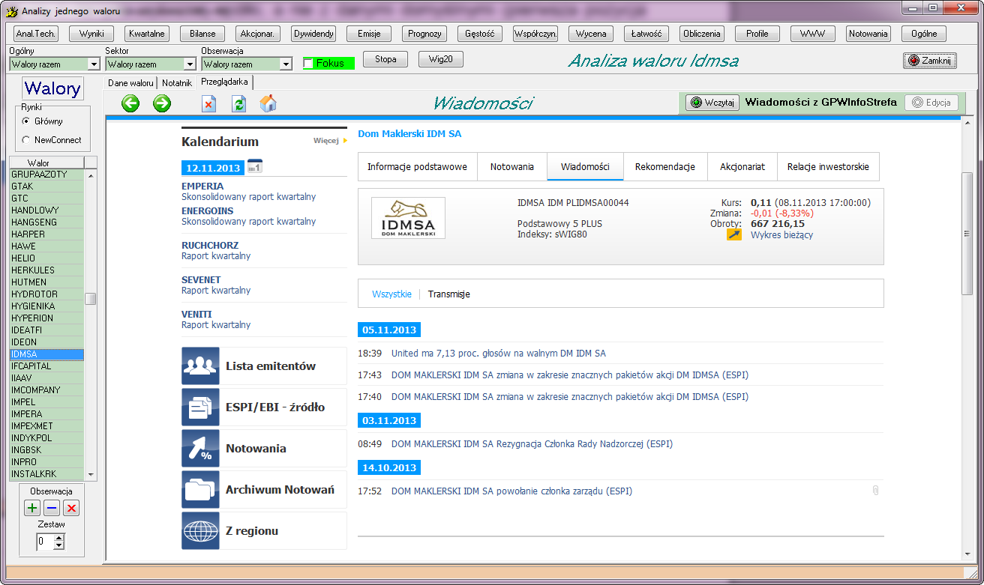Click down arrow of securities list scrollbar
The height and width of the screenshot is (585, 984).
[x=91, y=474]
